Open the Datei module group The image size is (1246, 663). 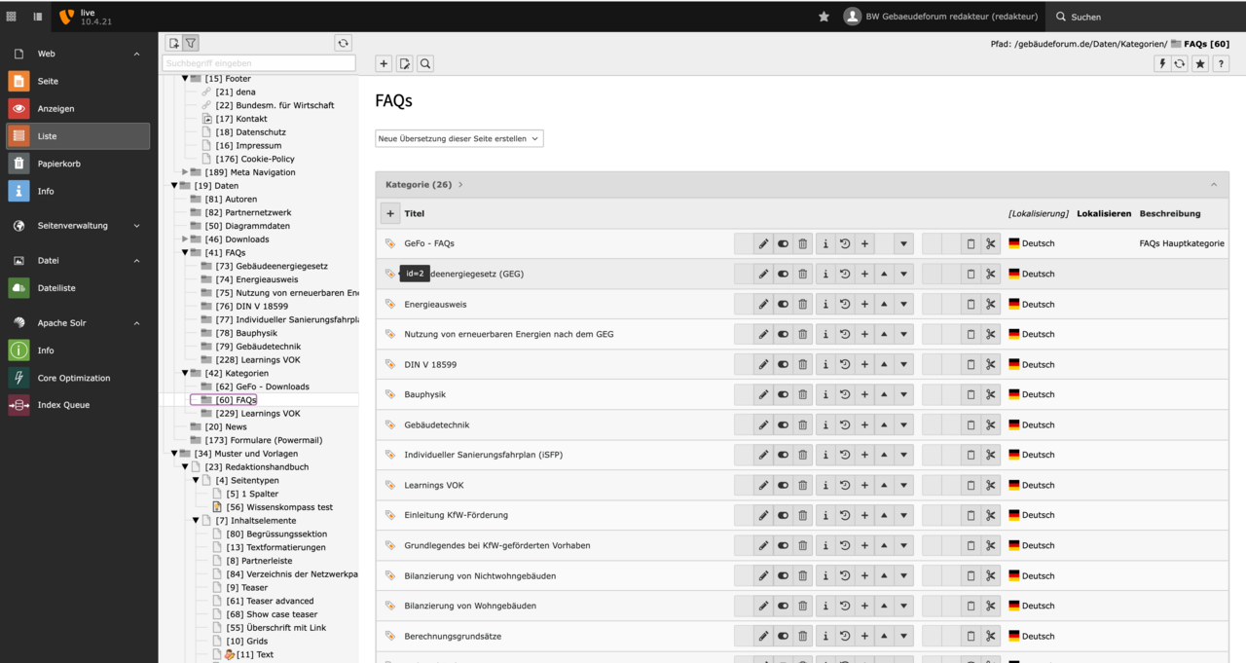(78, 261)
